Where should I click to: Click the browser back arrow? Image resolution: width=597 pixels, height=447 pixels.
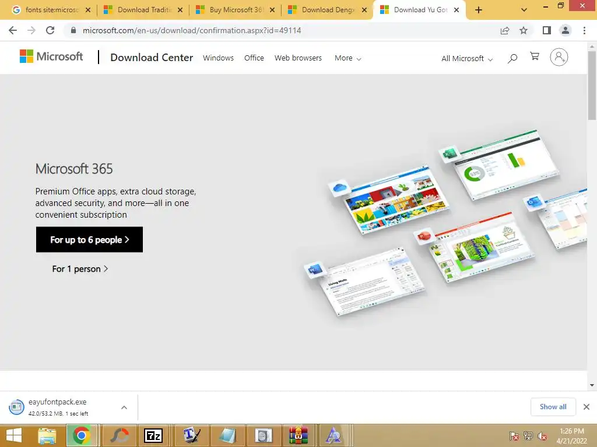(x=13, y=30)
